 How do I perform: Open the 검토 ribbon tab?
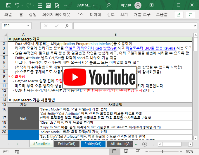111,15
